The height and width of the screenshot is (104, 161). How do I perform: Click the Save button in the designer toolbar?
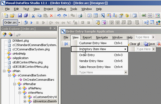click(x=149, y=44)
